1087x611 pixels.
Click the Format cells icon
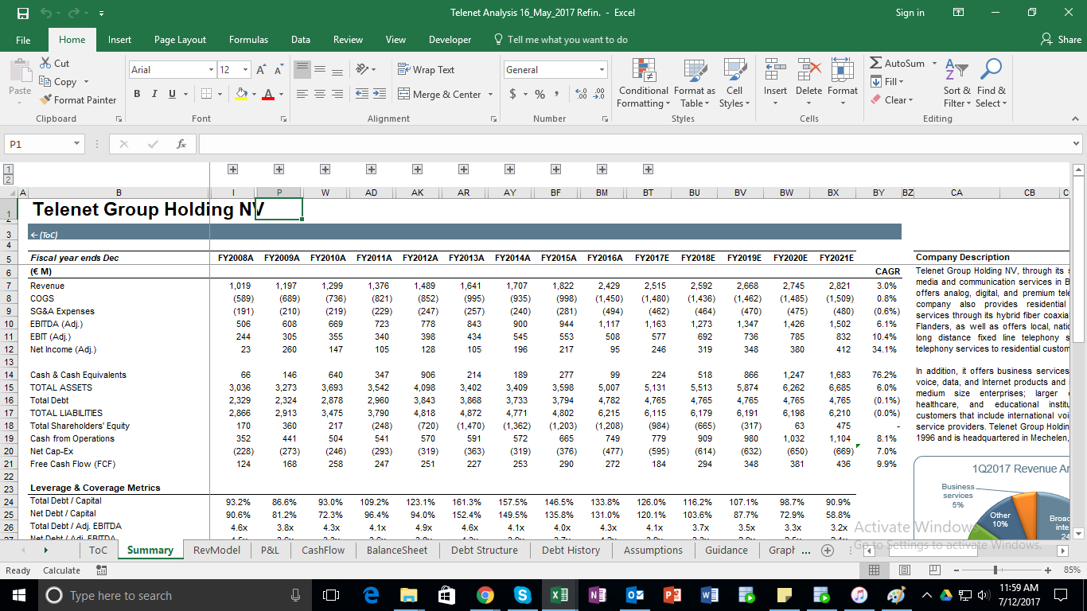click(843, 70)
